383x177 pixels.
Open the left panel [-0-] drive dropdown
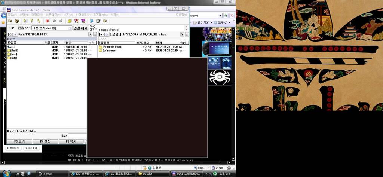[x=12, y=34]
